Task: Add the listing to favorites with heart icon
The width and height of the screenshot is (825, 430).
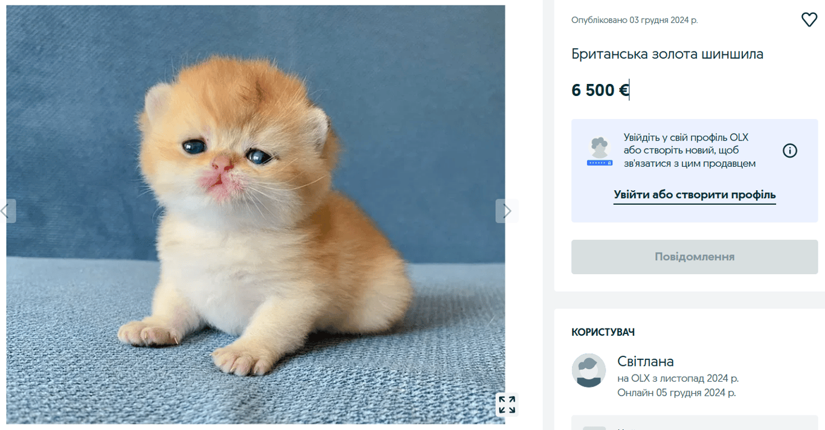Action: (809, 19)
